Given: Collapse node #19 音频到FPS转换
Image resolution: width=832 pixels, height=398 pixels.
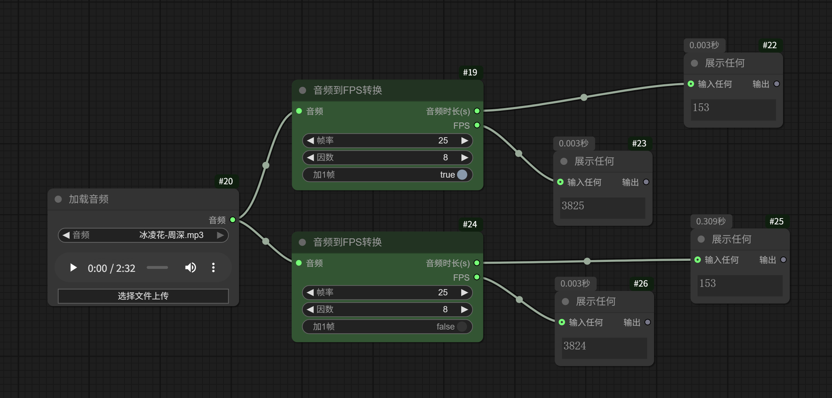Looking at the screenshot, I should click(303, 90).
